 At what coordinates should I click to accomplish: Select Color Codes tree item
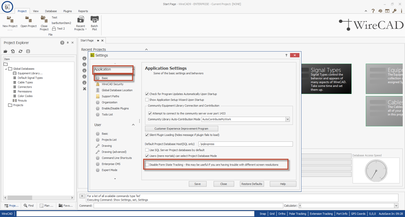coord(25,96)
